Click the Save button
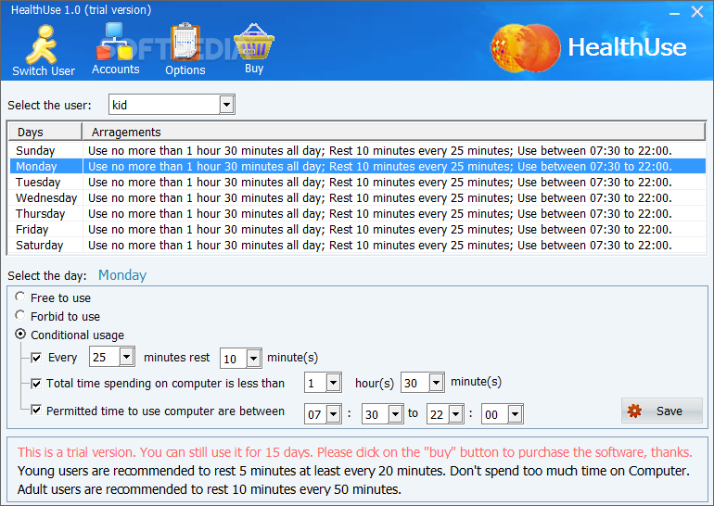The image size is (714, 506). pos(662,411)
